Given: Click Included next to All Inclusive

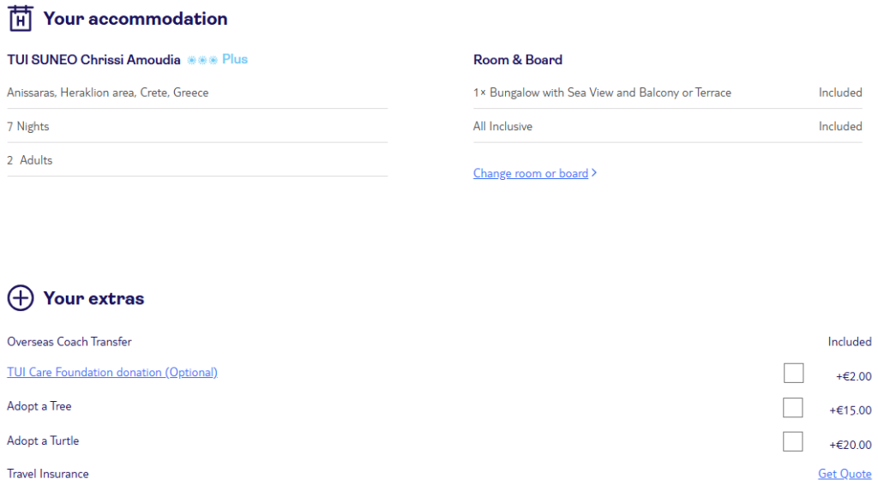Looking at the screenshot, I should click(x=840, y=127).
